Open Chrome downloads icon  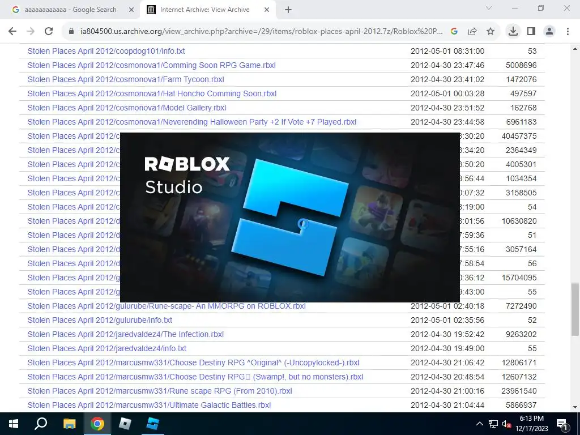tap(513, 32)
